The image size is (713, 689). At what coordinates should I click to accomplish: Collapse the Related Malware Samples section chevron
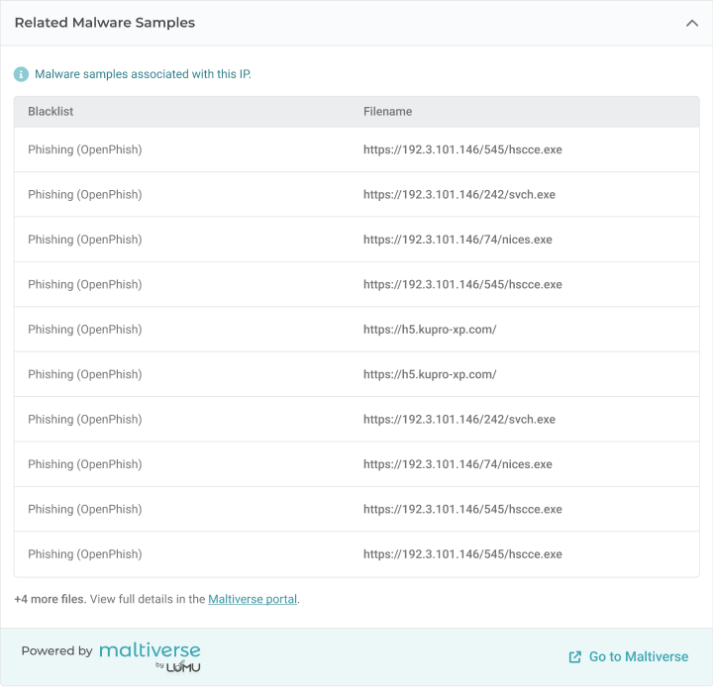pos(691,23)
